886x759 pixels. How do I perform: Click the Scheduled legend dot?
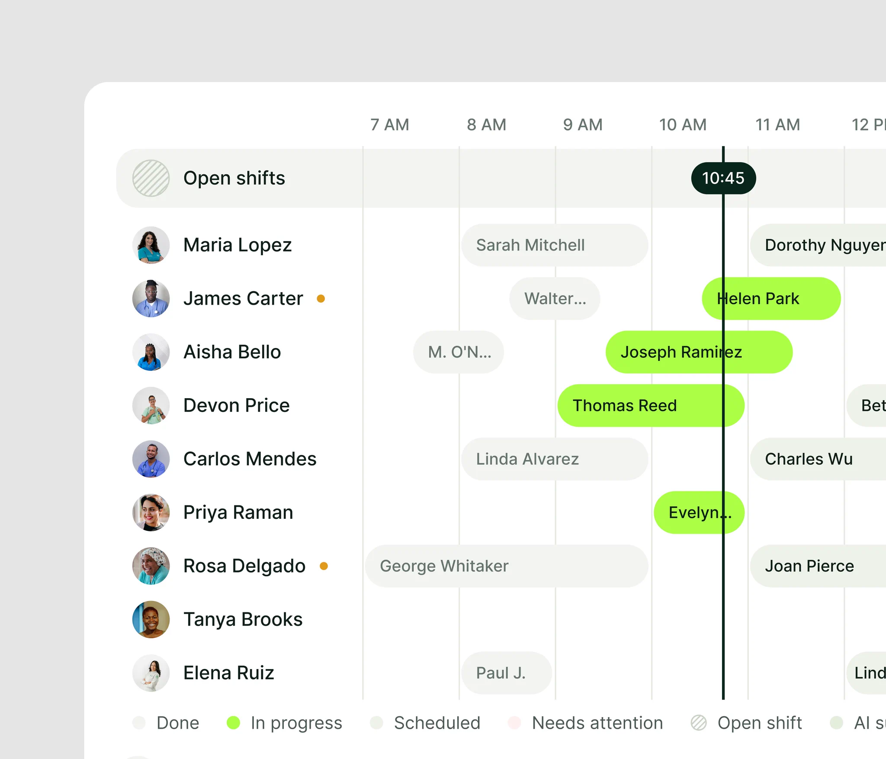coord(376,723)
